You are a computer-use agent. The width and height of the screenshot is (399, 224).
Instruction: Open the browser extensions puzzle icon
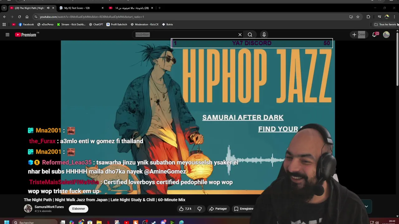(368, 17)
